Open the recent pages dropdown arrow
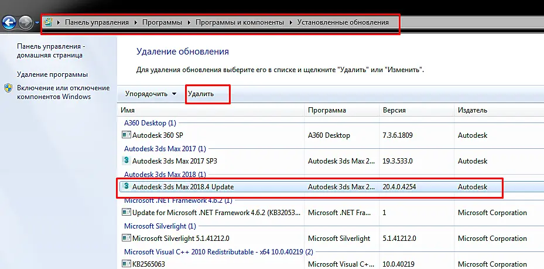The width and height of the screenshot is (544, 269). click(x=37, y=23)
